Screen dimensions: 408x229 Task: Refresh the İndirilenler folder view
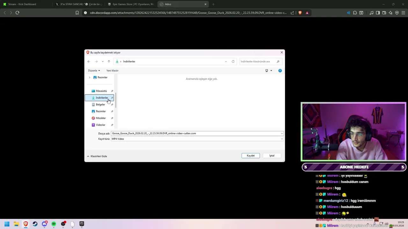(x=233, y=61)
